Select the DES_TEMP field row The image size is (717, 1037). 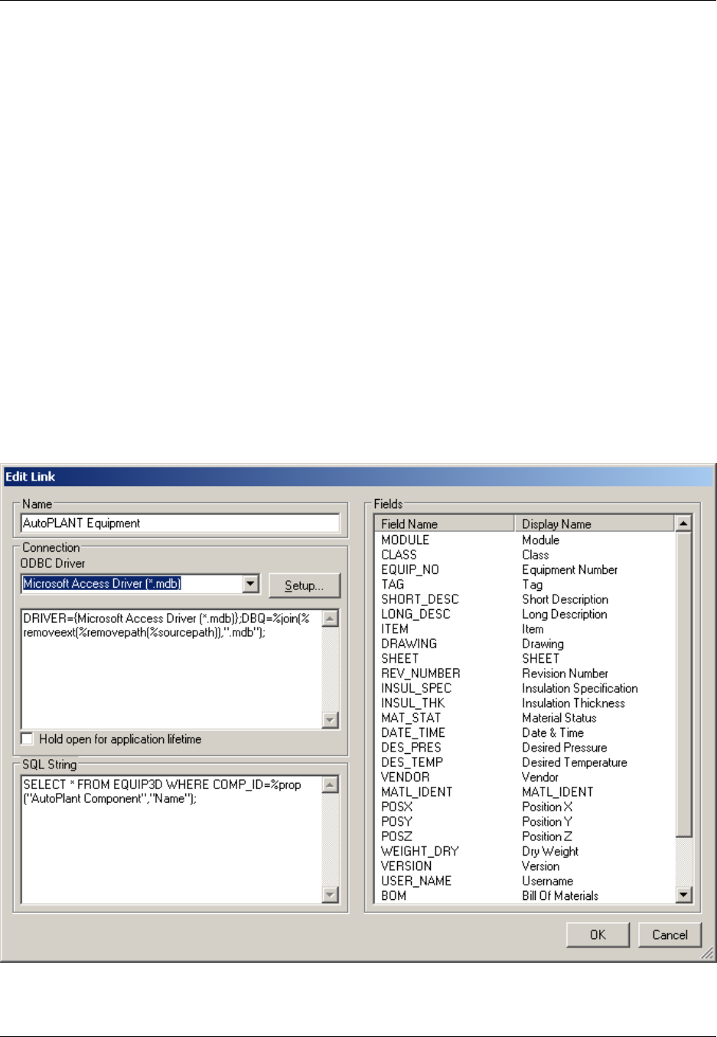[x=525, y=763]
